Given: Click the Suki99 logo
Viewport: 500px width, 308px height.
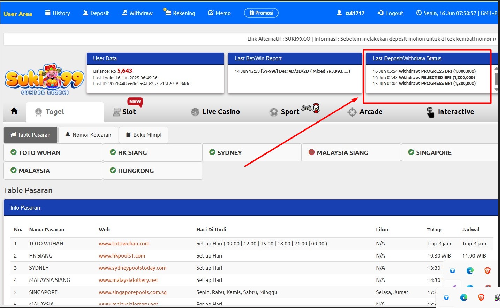Looking at the screenshot, I should (x=45, y=79).
